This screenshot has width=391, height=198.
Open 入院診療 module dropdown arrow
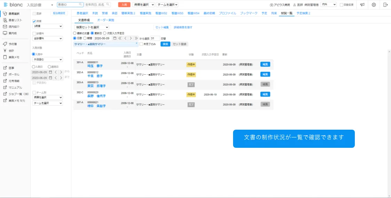coord(52,5)
